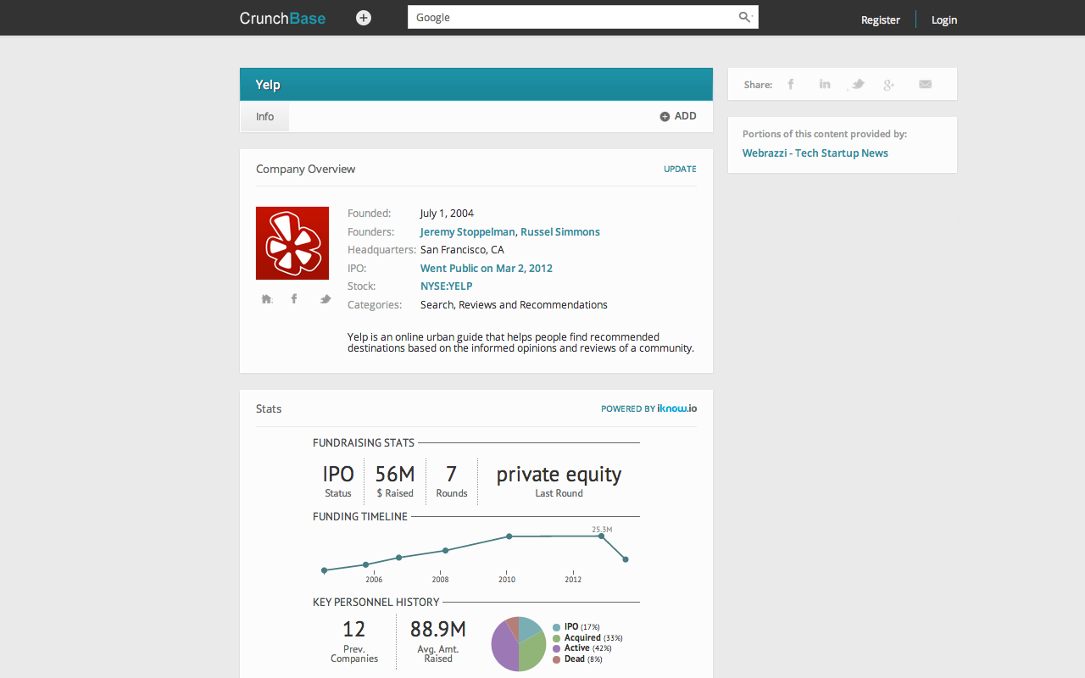Share on Twitter icon

tap(858, 84)
